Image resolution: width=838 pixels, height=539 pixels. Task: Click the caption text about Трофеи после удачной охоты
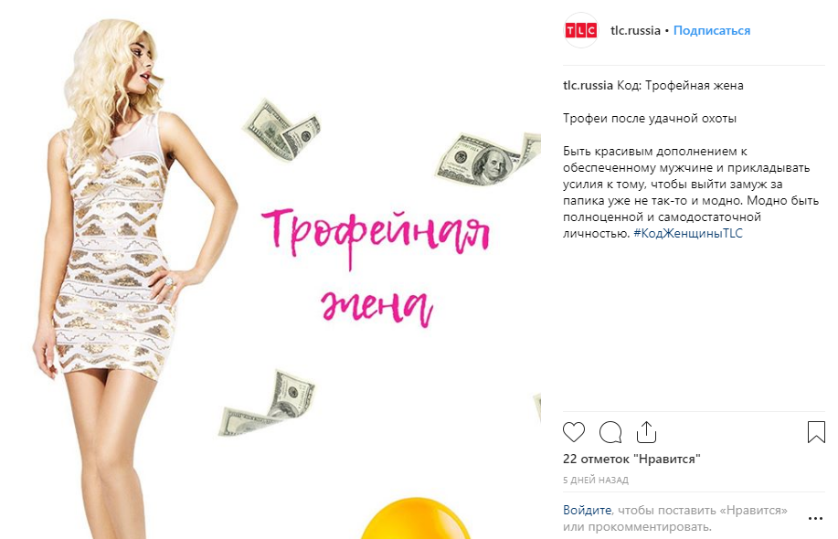pos(650,119)
